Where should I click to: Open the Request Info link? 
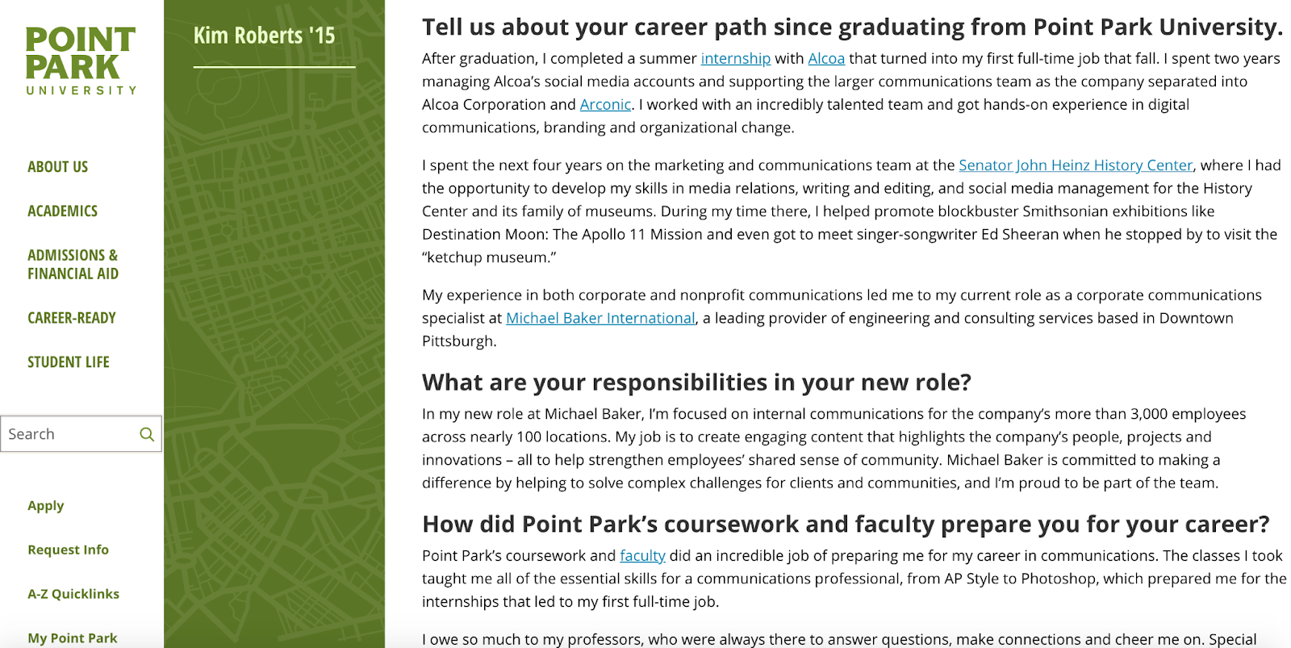69,550
